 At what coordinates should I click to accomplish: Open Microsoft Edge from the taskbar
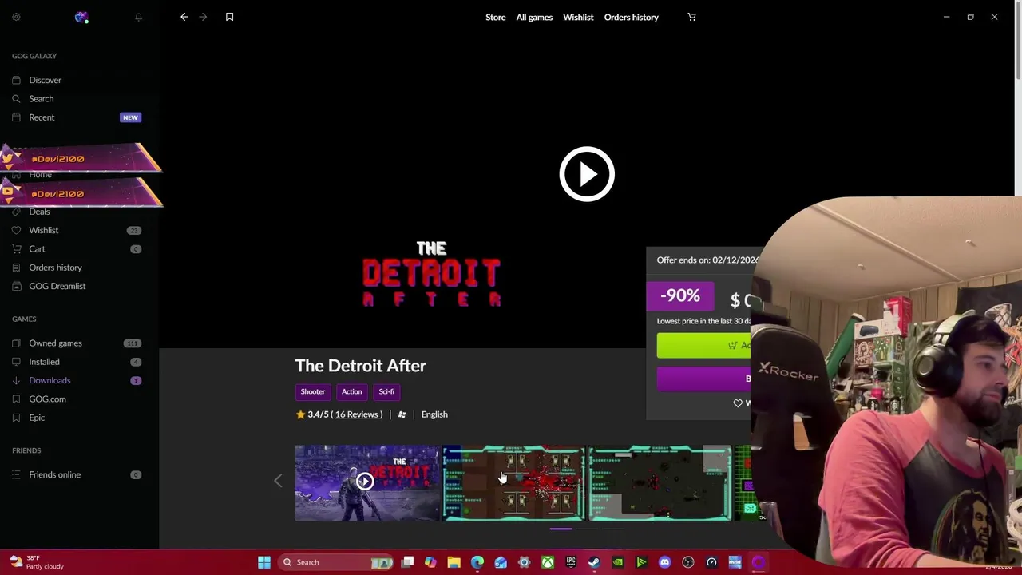click(477, 562)
